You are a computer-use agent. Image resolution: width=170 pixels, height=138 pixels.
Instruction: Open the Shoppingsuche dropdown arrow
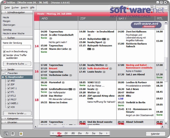pos(152,7)
